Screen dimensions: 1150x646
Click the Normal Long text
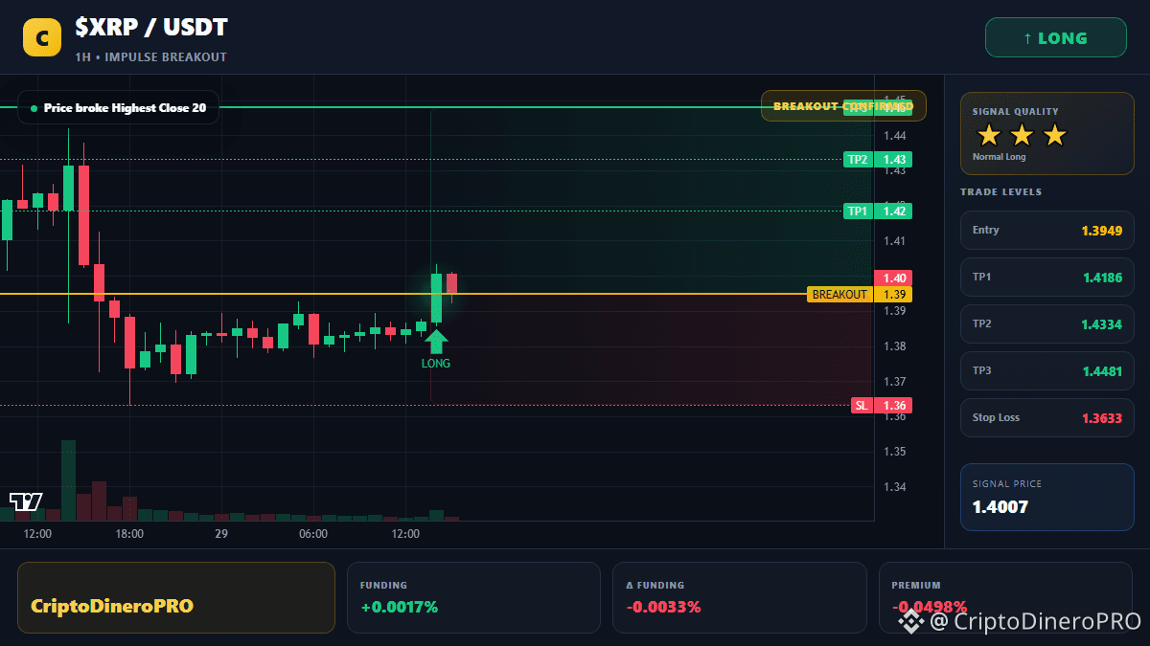click(999, 157)
